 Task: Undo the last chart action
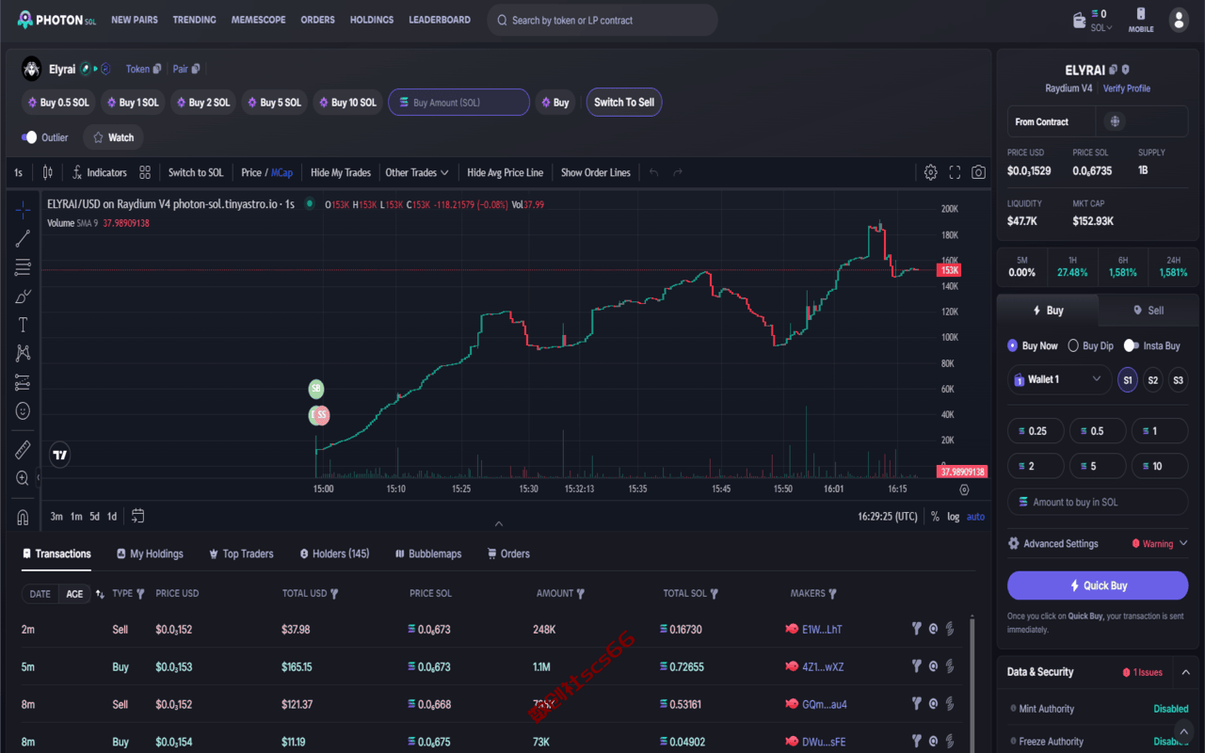coord(653,172)
